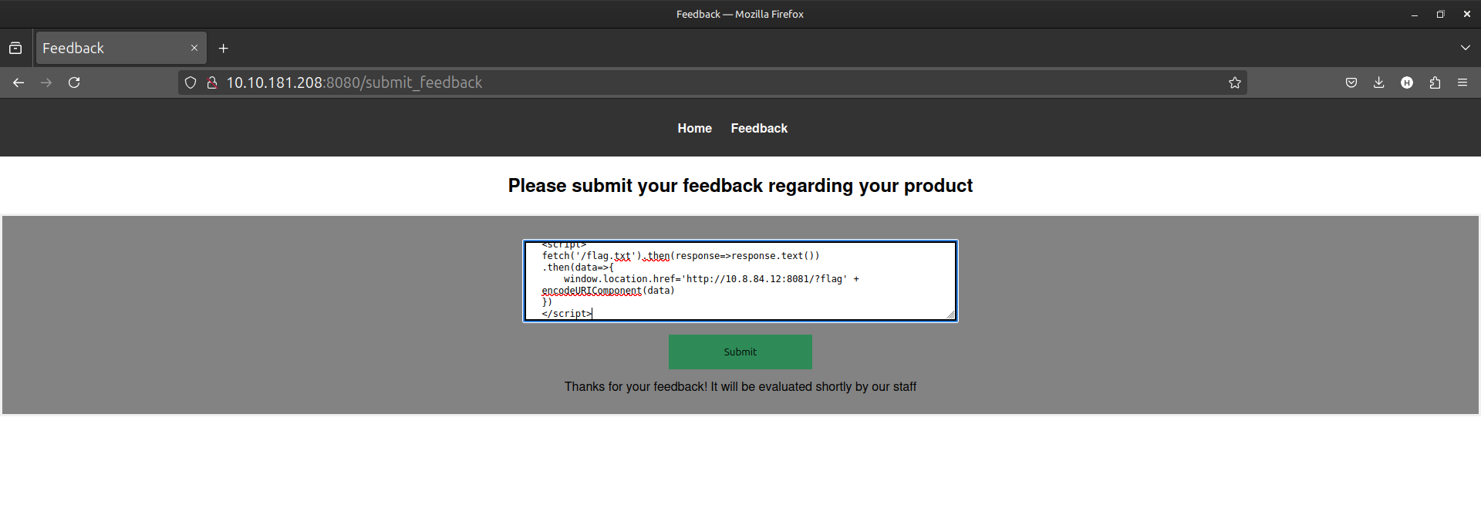Bookmark this page with star icon
Screen dimensions: 1481x505
[x=1235, y=82]
